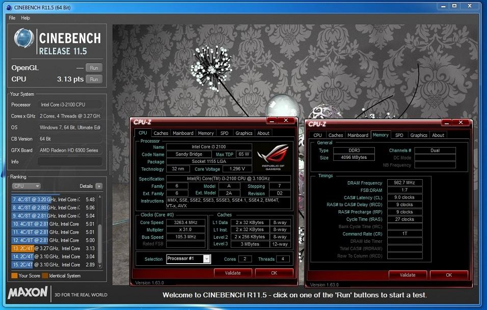
Task: Switch to SPD tab in left CPU-Z
Action: [x=224, y=133]
